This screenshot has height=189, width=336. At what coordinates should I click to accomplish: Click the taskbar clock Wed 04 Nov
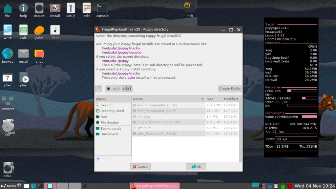click(315, 186)
